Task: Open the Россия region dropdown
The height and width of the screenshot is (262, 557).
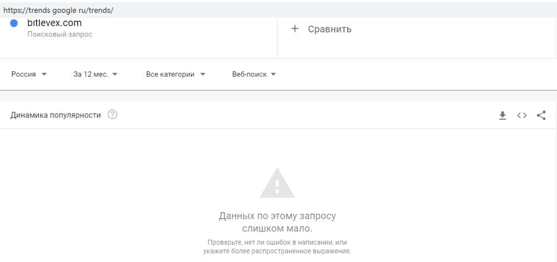Action: (x=29, y=75)
